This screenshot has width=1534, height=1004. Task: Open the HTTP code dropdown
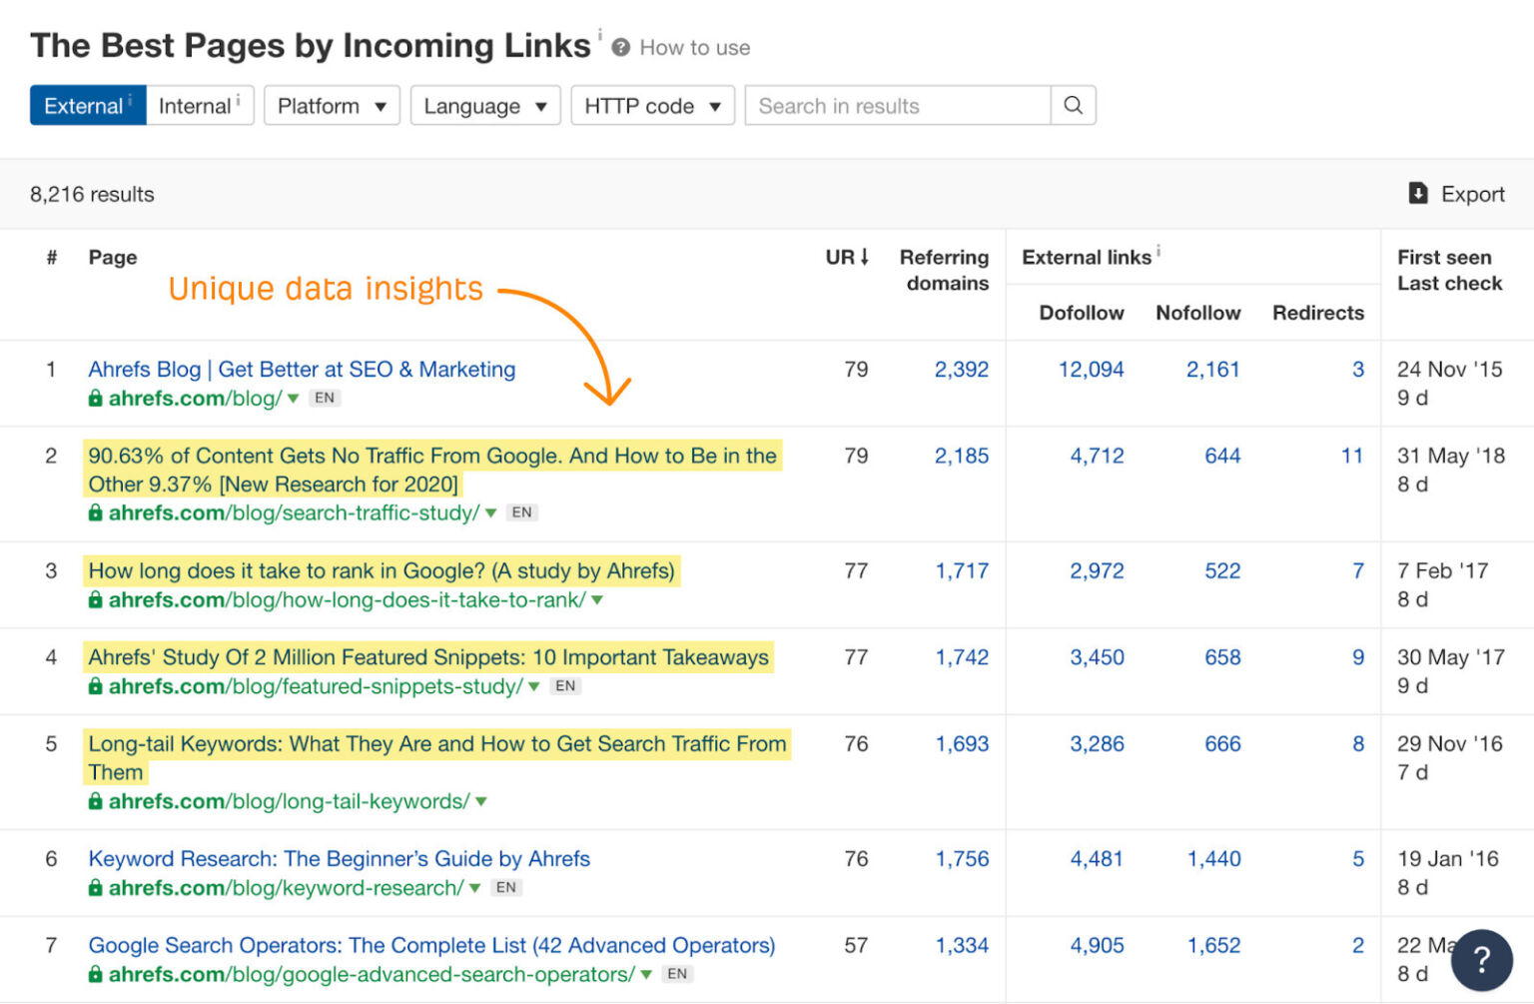pos(652,105)
